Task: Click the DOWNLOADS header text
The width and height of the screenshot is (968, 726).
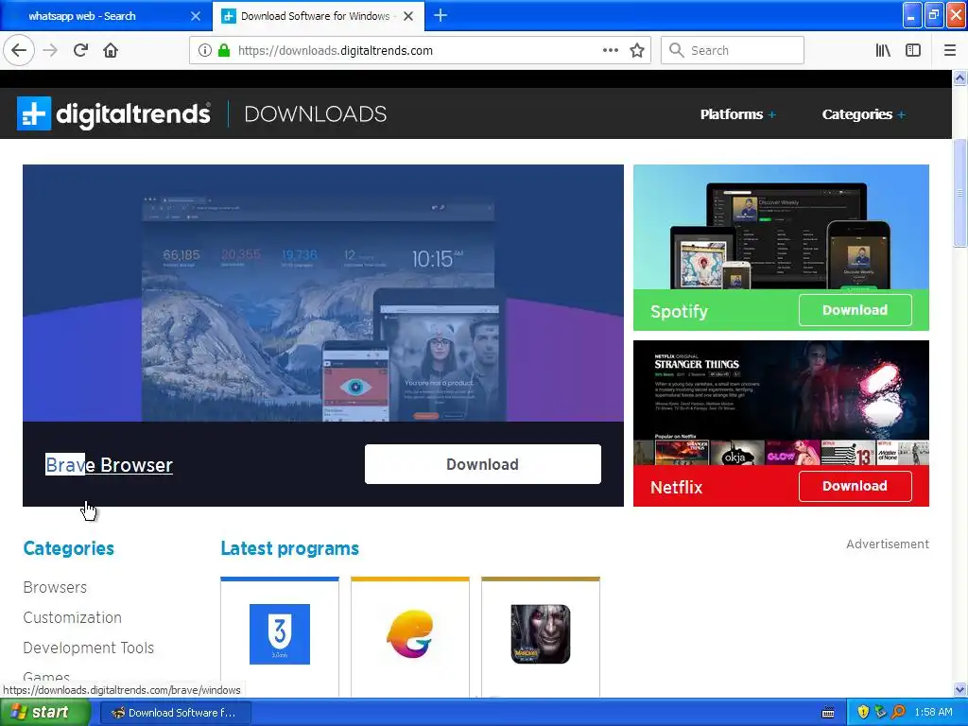Action: 316,114
